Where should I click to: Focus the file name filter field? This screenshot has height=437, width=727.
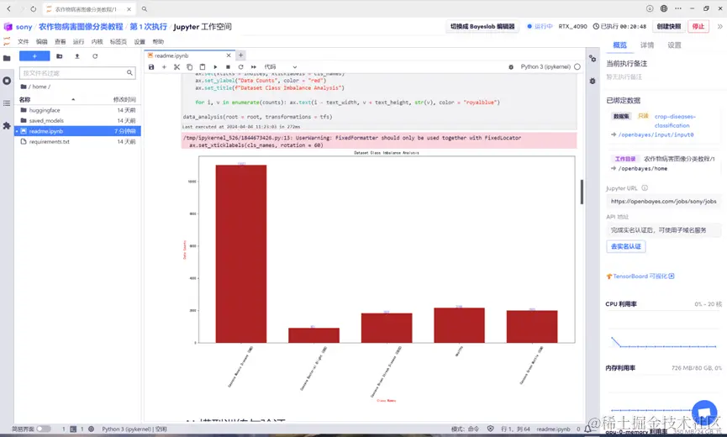tap(77, 73)
